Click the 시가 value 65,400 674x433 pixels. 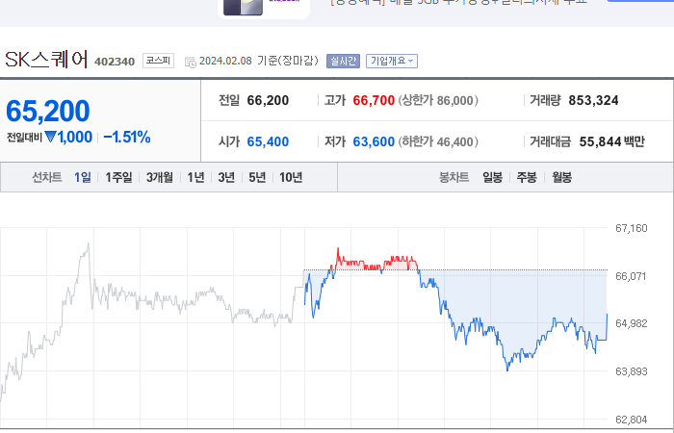click(x=268, y=141)
